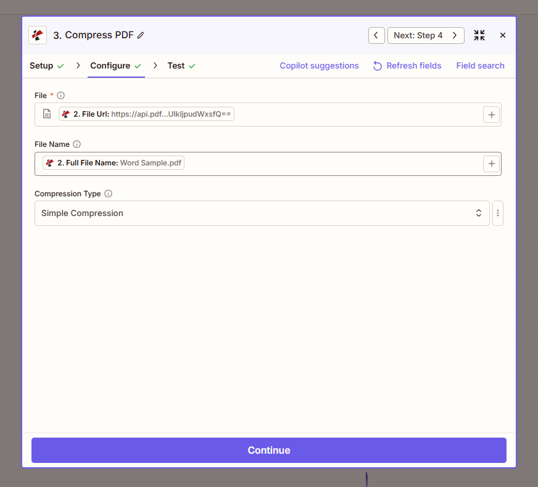Click the info icon next to Compression Type
Viewport: 538px width, 487px height.
108,193
